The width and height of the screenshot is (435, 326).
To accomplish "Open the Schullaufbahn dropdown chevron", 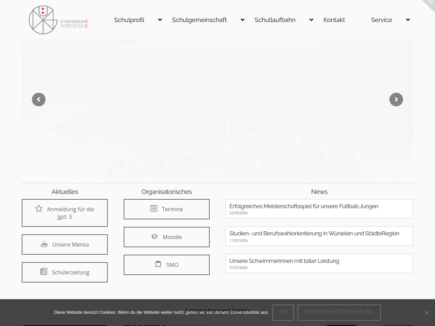I will tap(311, 20).
